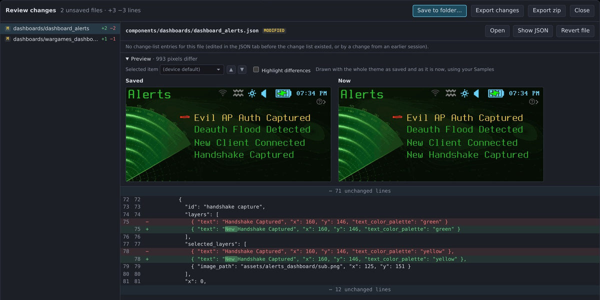Image resolution: width=600 pixels, height=300 pixels.
Task: Click the waves icon in Saved preview
Action: (238, 93)
